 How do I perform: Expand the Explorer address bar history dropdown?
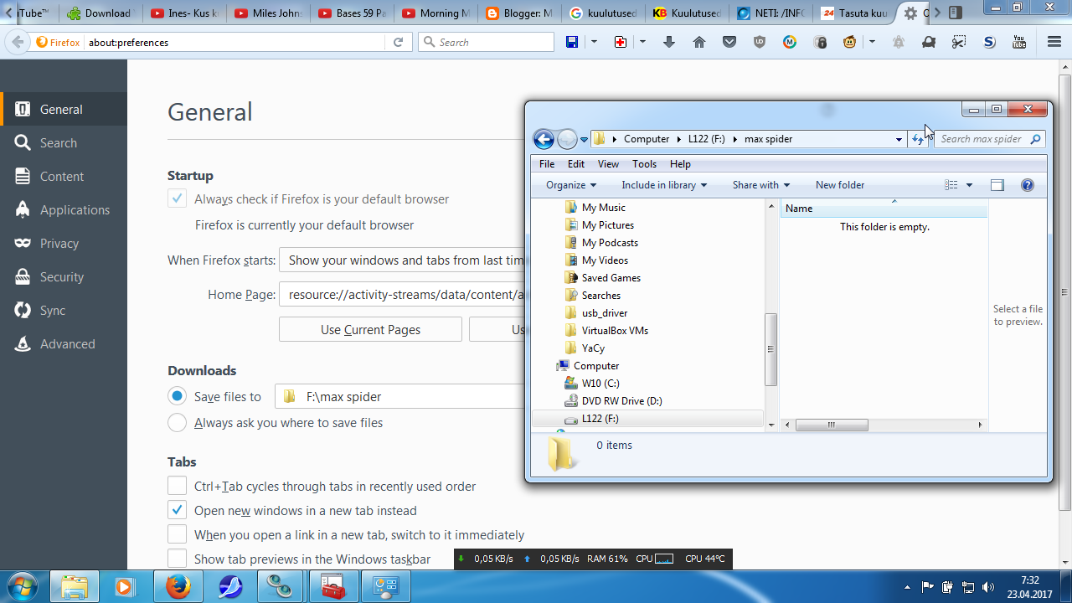pyautogui.click(x=899, y=139)
